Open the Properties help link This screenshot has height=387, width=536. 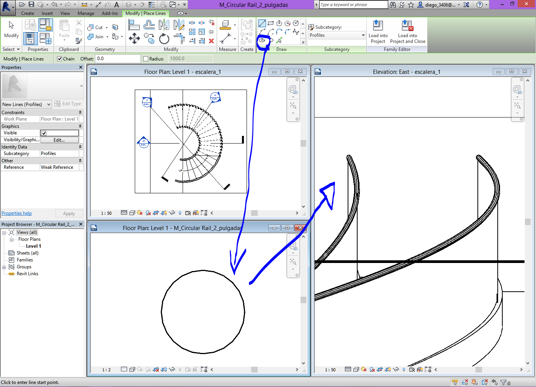(x=16, y=213)
